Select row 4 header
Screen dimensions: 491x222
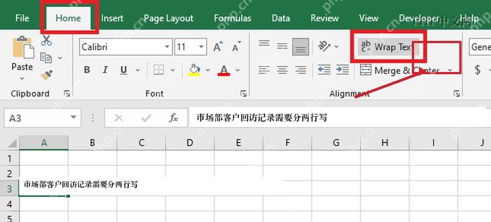click(9, 204)
